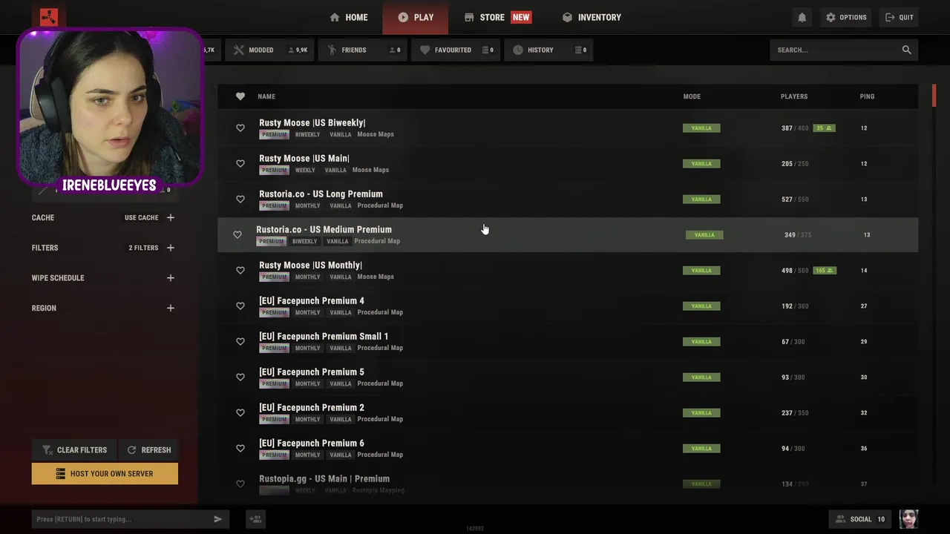Click the Vanilla mode badge for Facepunch Premium 5

coord(701,378)
